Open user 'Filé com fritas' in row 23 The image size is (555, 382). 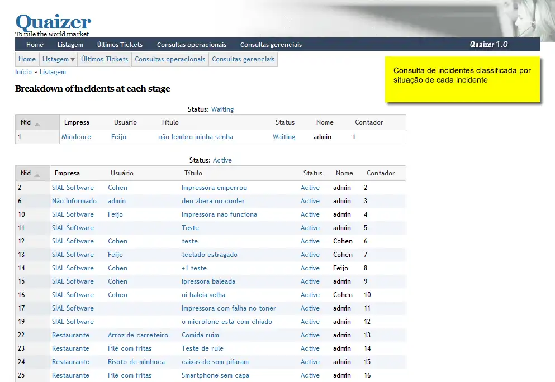point(130,348)
